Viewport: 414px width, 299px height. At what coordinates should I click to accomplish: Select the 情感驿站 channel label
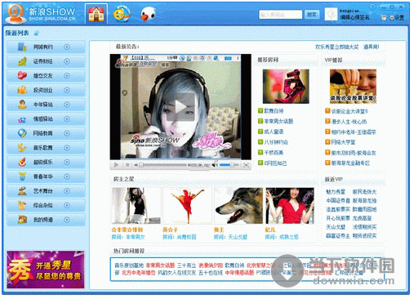click(43, 119)
